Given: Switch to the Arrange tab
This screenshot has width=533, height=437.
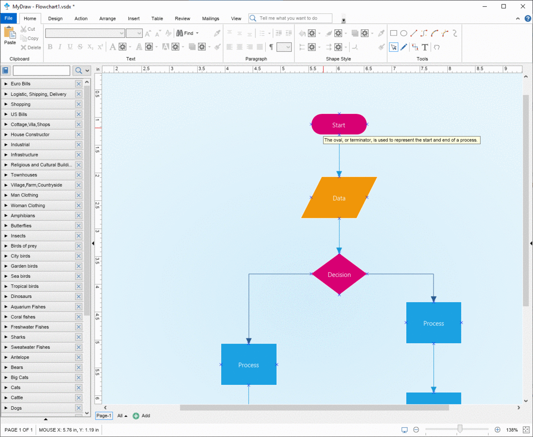Looking at the screenshot, I should pyautogui.click(x=107, y=19).
